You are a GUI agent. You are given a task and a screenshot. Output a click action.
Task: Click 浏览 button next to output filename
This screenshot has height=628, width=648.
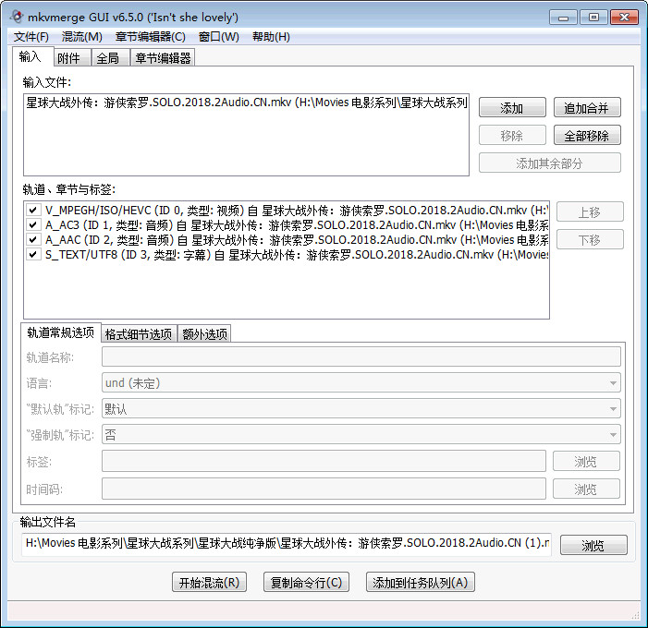tap(593, 546)
